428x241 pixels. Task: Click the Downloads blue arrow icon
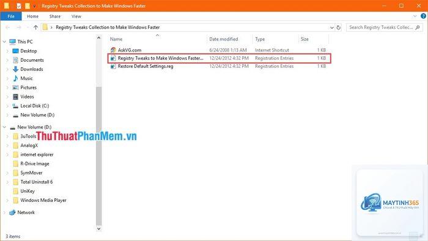[x=15, y=69]
